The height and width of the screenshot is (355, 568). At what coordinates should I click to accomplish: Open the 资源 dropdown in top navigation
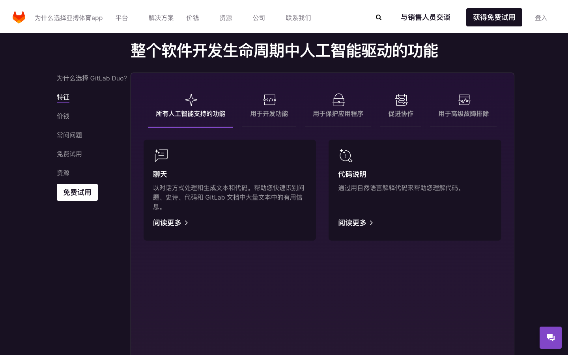[x=226, y=18]
